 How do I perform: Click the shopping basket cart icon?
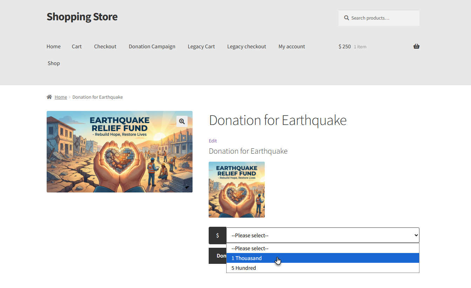tap(416, 46)
